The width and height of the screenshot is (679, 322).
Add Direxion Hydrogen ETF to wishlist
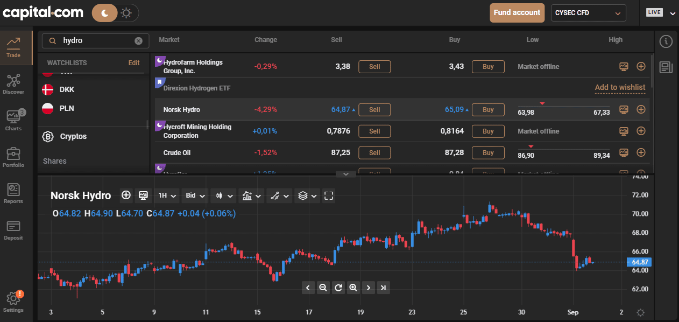tap(620, 87)
